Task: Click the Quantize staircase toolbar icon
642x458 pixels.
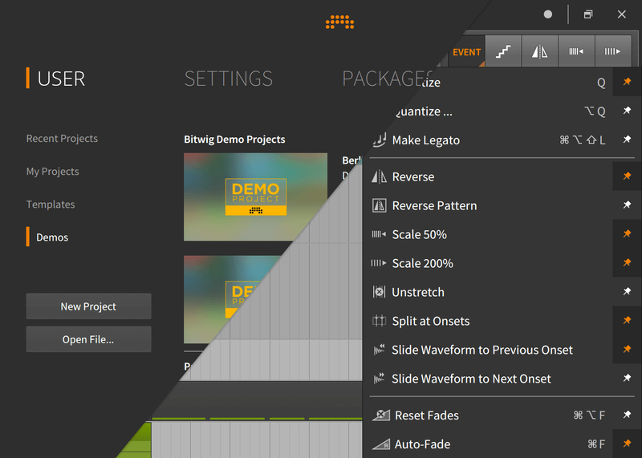Action: pyautogui.click(x=503, y=52)
